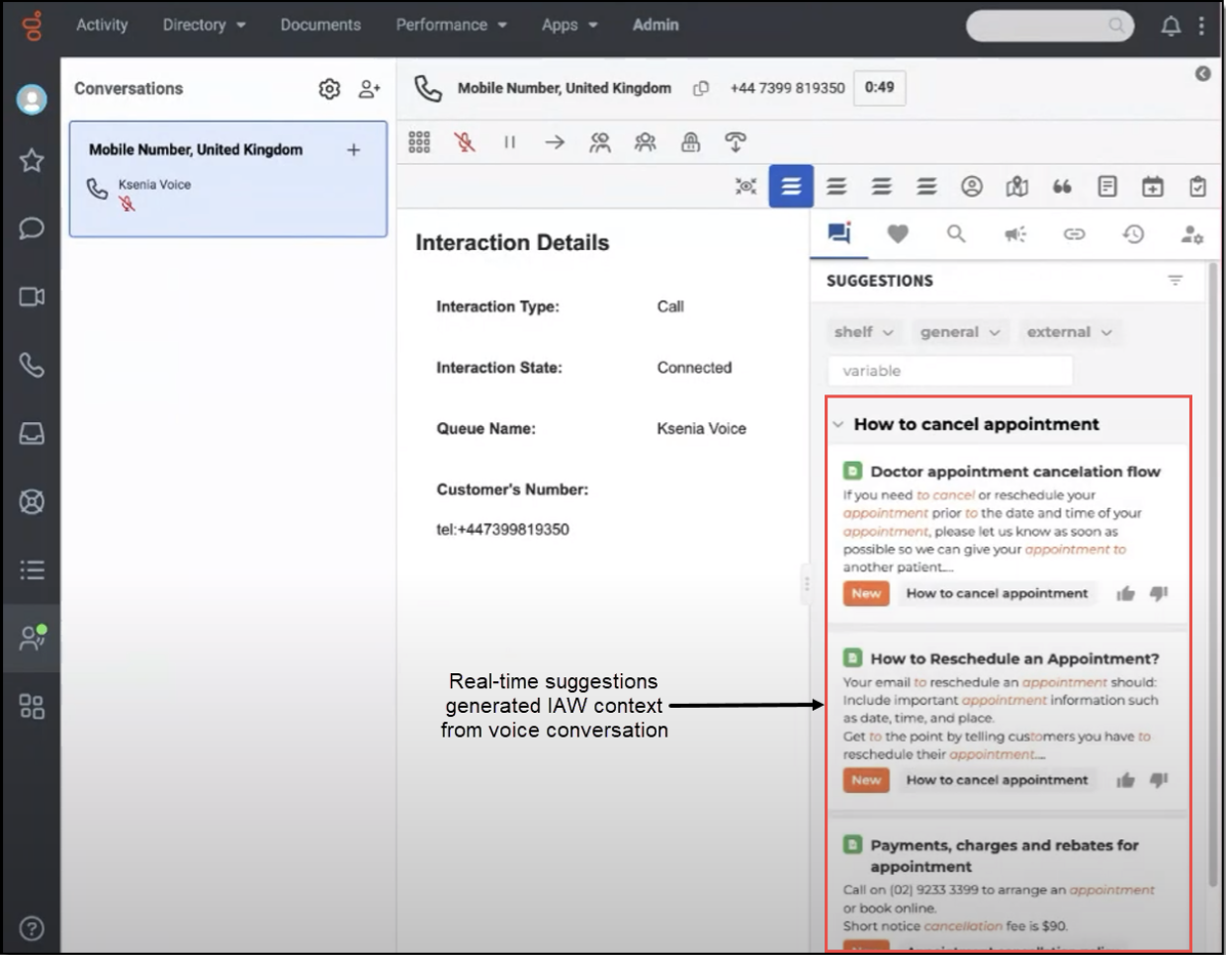Click the tag under How to Reschedule card
Viewport: 1226px width, 955px height.
click(x=997, y=780)
